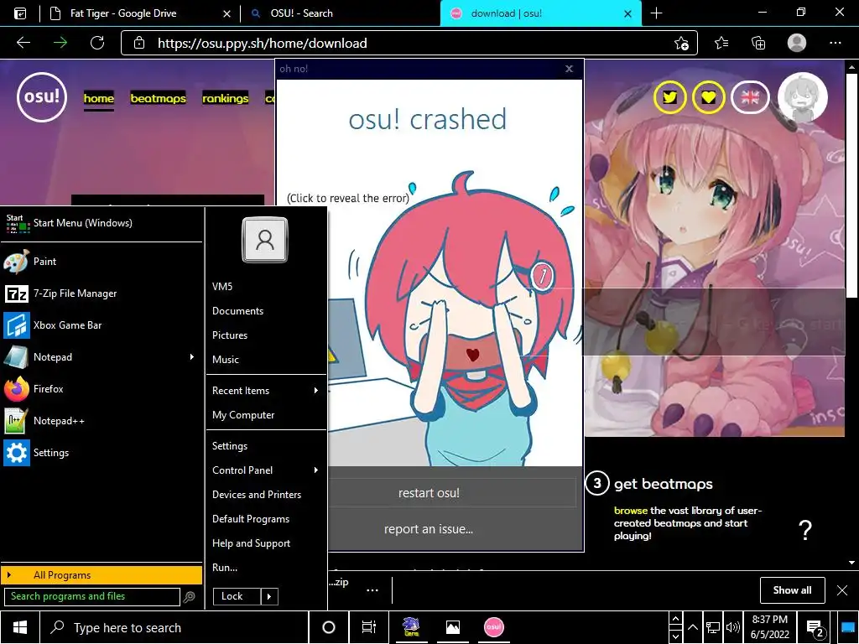Click the user account picture in Start menu
The height and width of the screenshot is (644, 859).
pyautogui.click(x=265, y=240)
